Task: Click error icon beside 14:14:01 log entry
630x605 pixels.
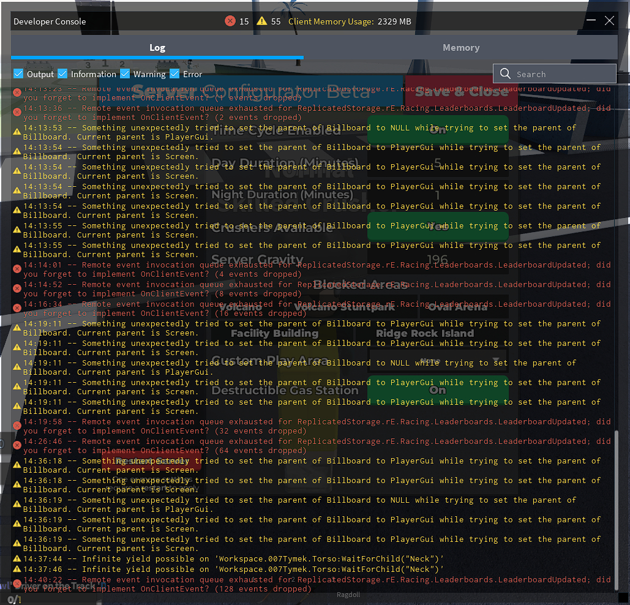Action: point(17,269)
